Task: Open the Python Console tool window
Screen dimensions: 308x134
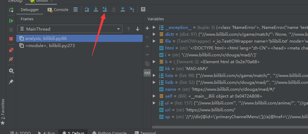Action: coord(109,133)
